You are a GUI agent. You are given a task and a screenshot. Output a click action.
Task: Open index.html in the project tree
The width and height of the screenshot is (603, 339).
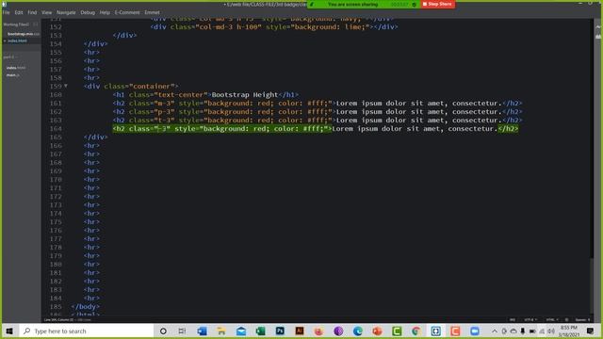(16, 68)
